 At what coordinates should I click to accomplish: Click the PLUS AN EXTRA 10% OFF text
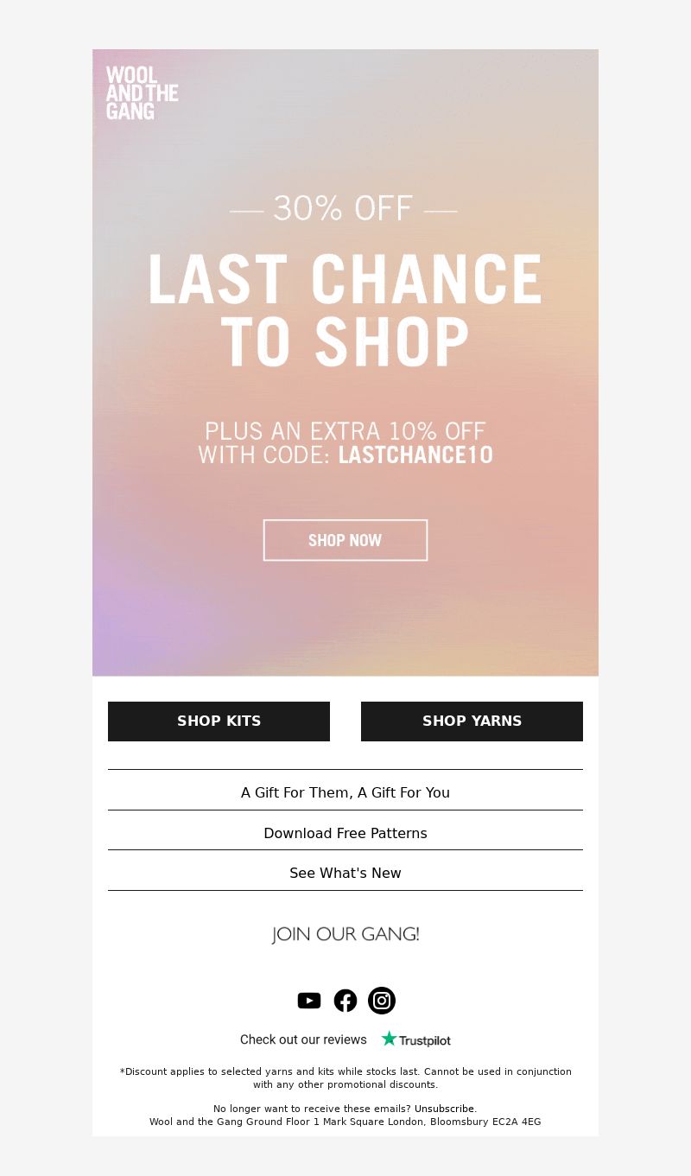tap(345, 430)
